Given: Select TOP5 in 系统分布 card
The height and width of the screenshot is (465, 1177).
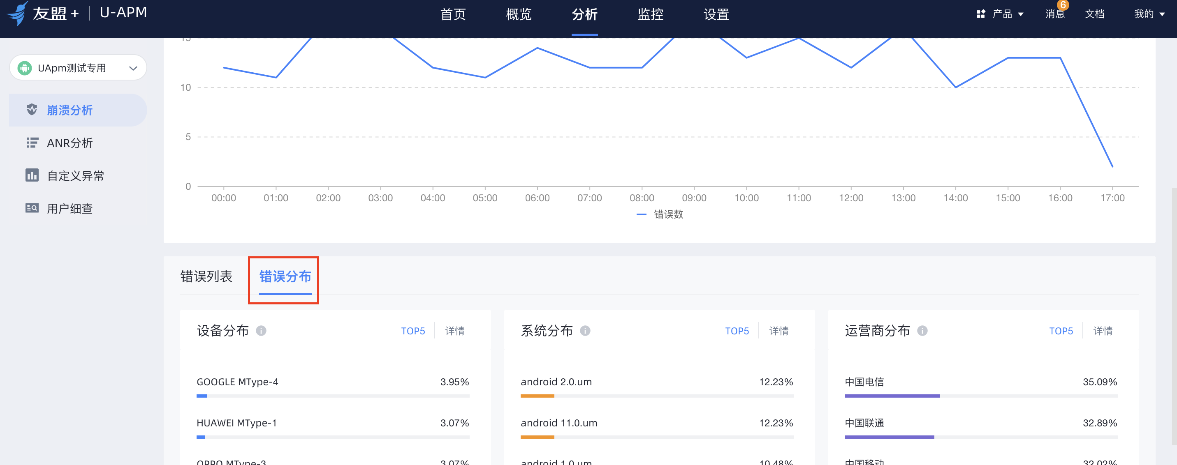Looking at the screenshot, I should pyautogui.click(x=737, y=331).
